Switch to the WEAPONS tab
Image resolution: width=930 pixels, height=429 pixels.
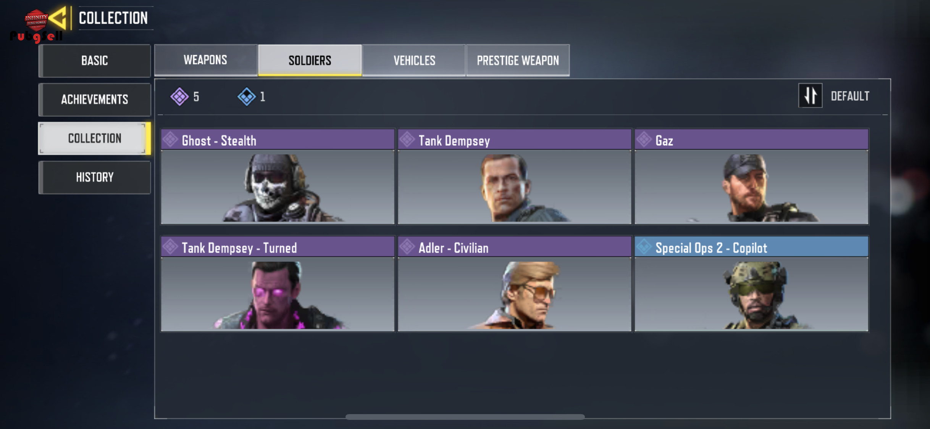coord(205,60)
